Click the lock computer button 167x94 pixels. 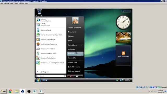pos(77,76)
